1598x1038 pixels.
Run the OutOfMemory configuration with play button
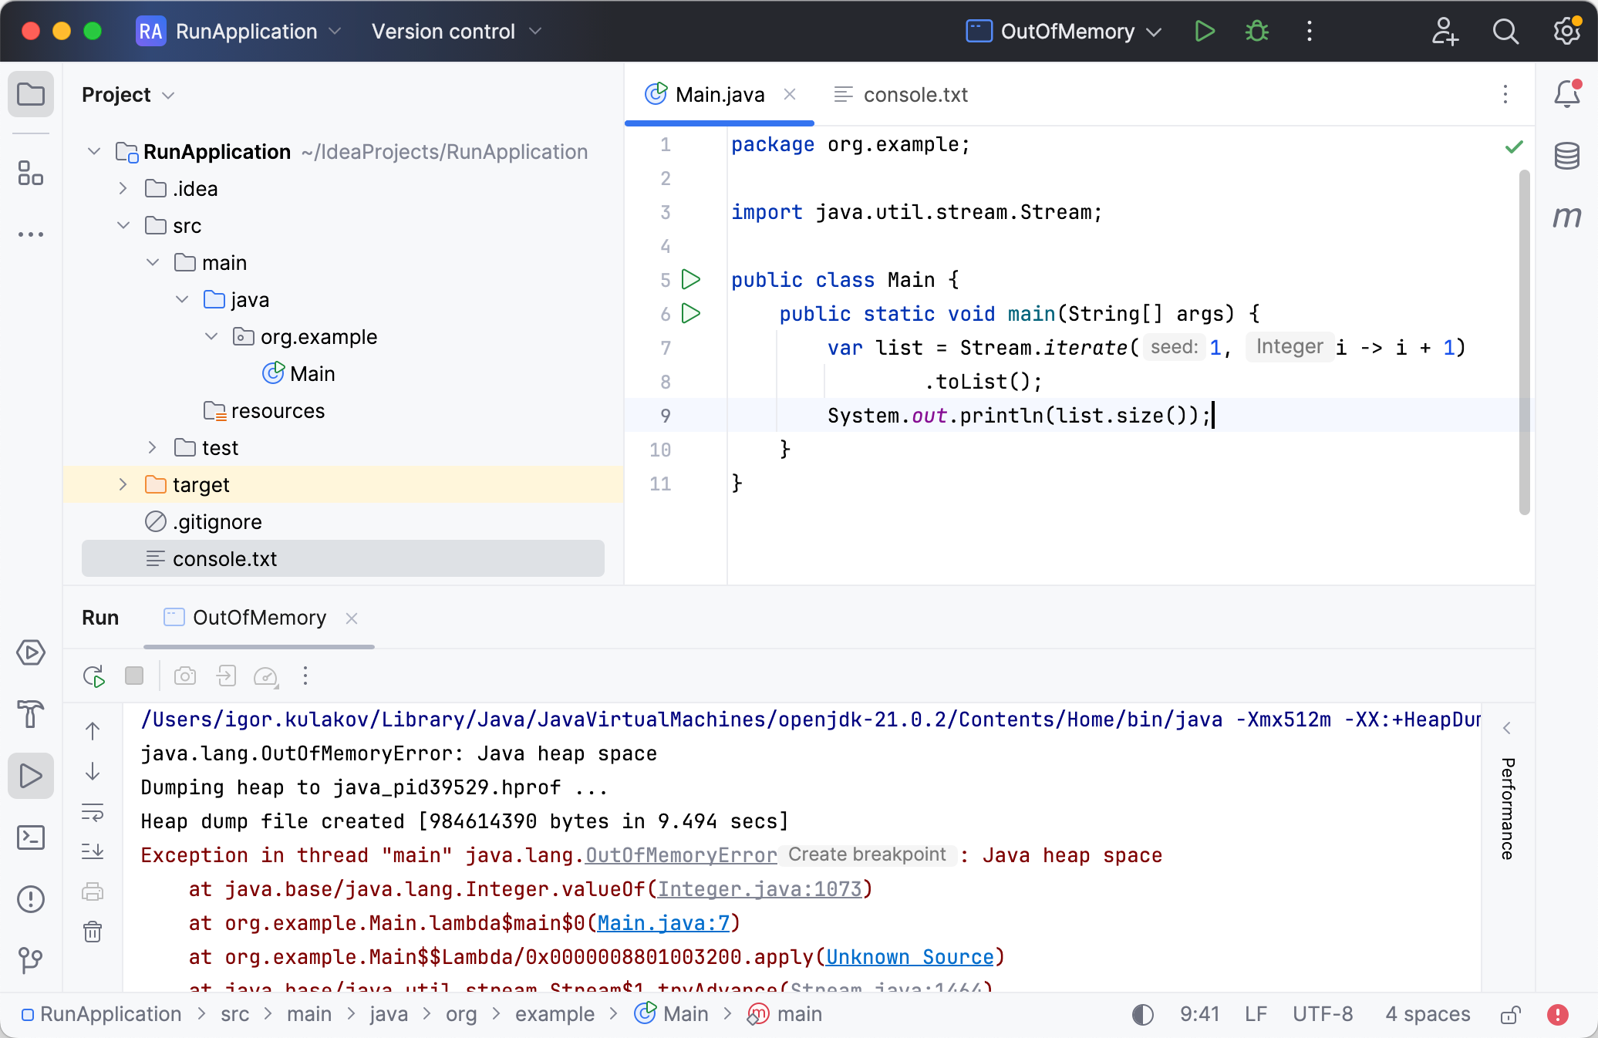pos(1204,32)
